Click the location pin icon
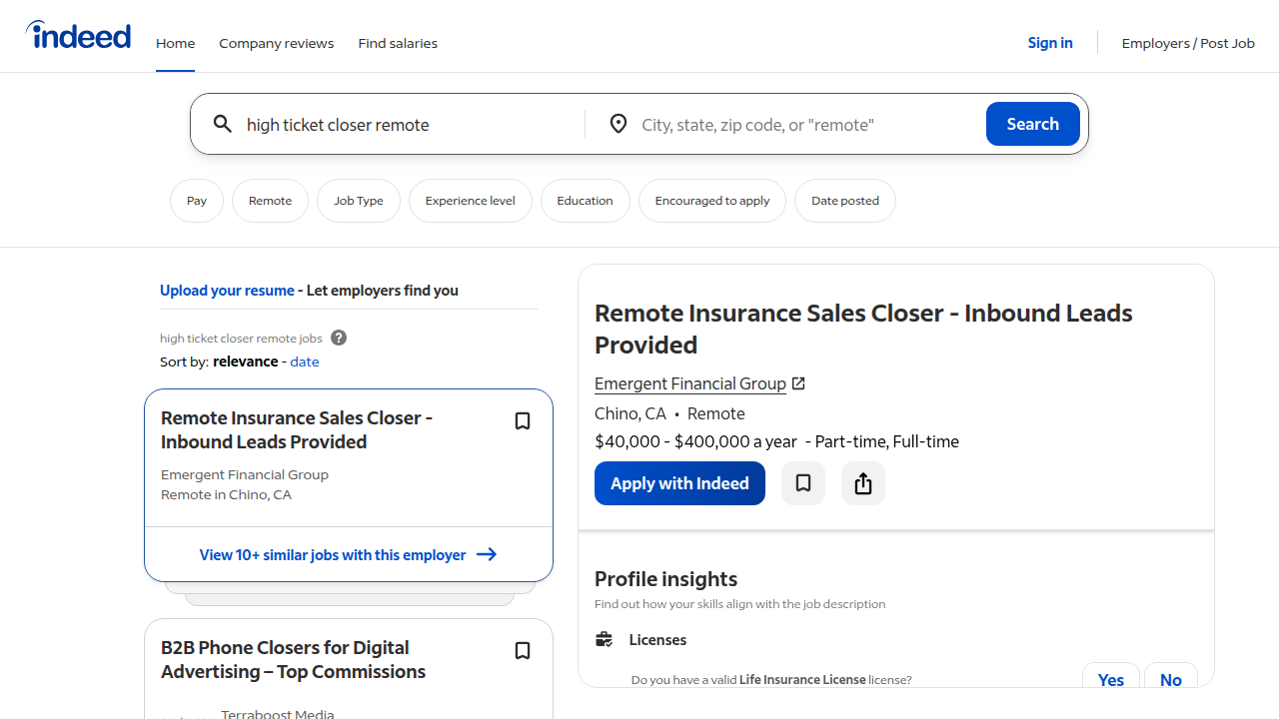 619,124
